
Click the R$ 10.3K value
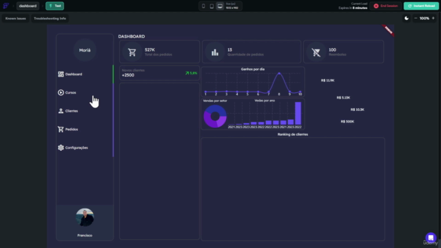358,110
